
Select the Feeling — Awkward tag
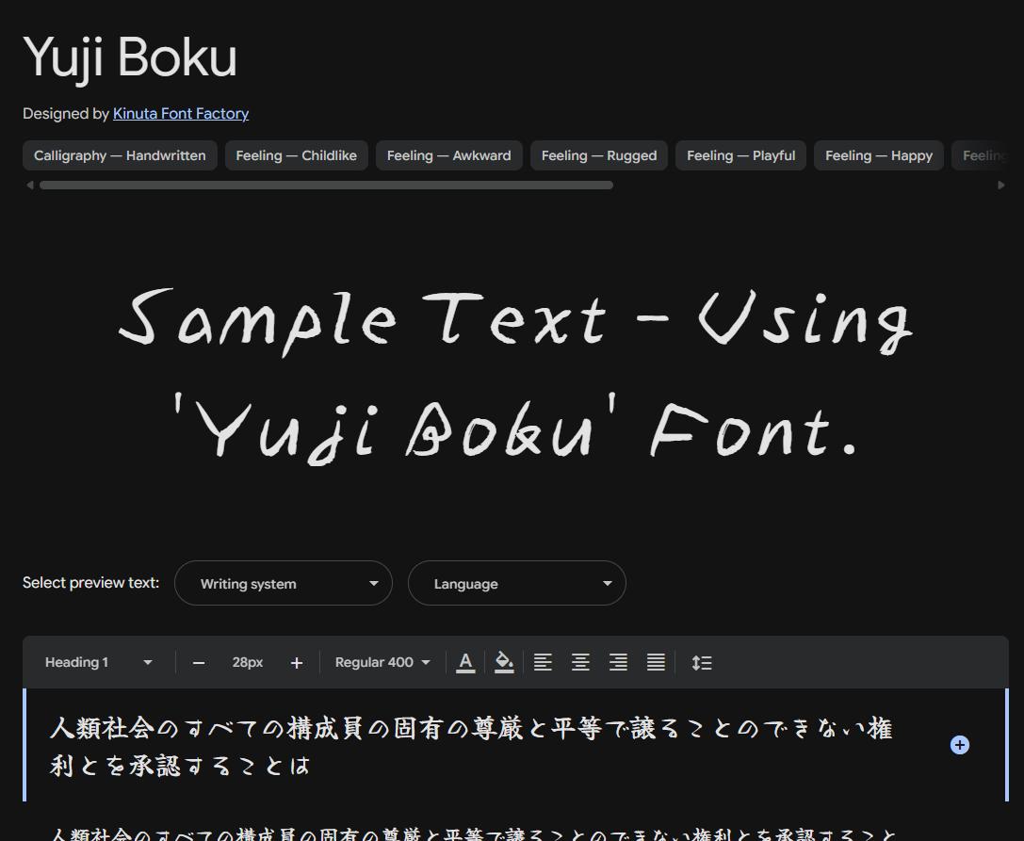click(x=449, y=155)
